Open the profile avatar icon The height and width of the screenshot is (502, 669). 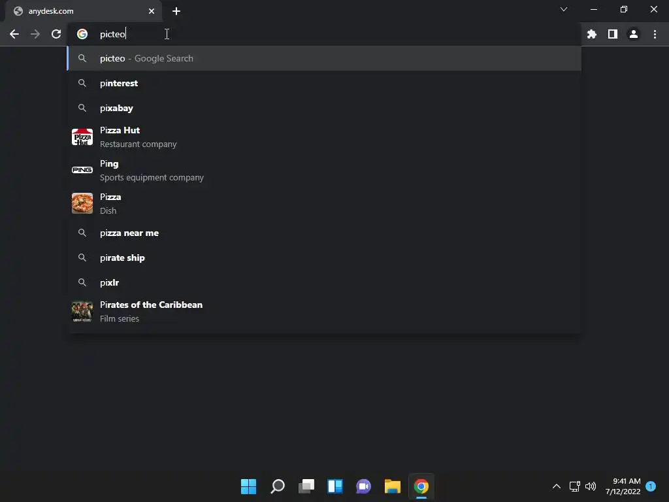tap(634, 34)
